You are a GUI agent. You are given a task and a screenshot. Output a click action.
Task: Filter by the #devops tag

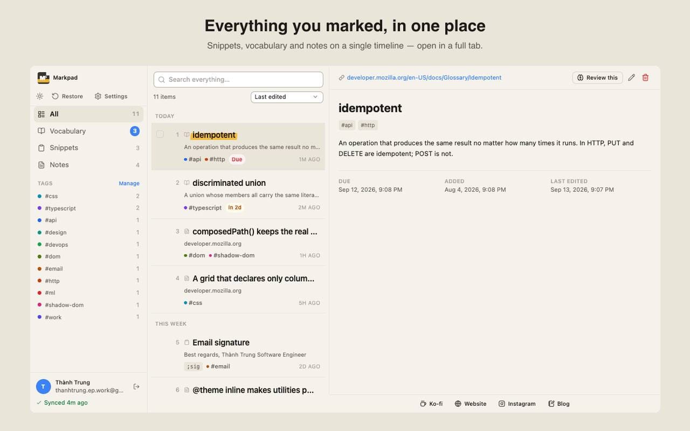(88, 245)
